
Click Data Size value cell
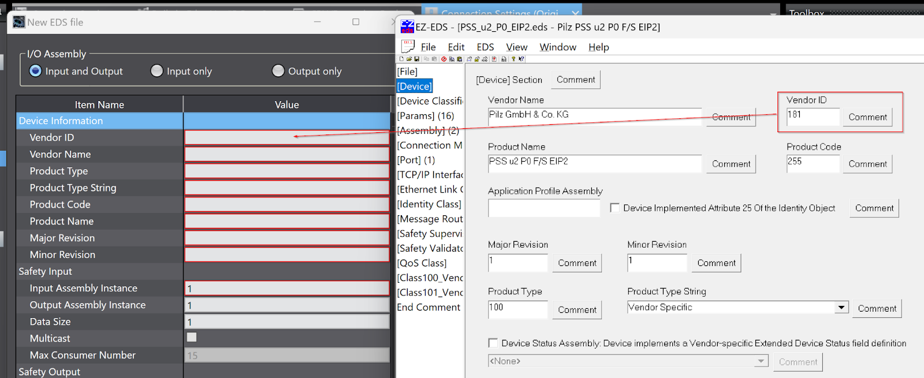287,321
